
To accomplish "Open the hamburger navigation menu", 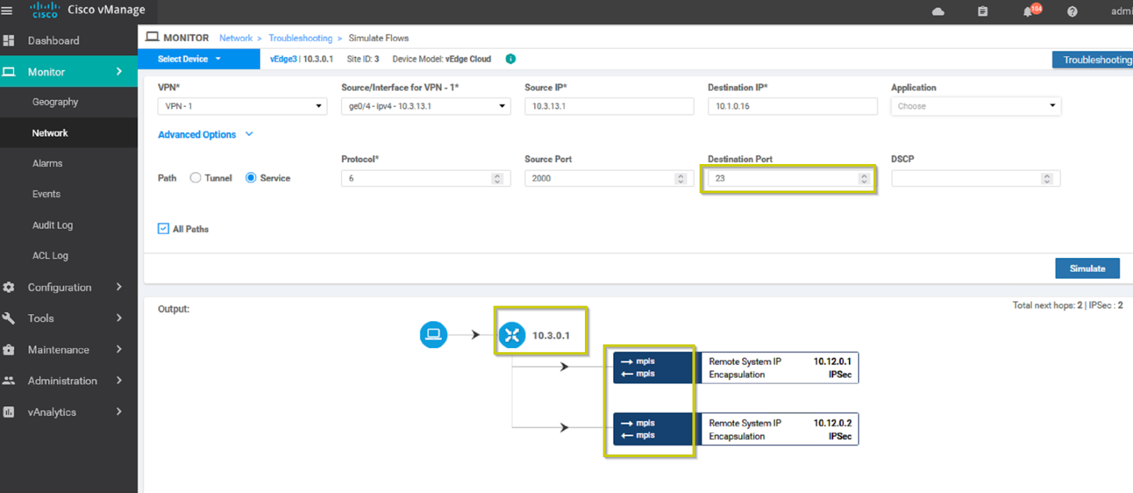I will coord(7,11).
